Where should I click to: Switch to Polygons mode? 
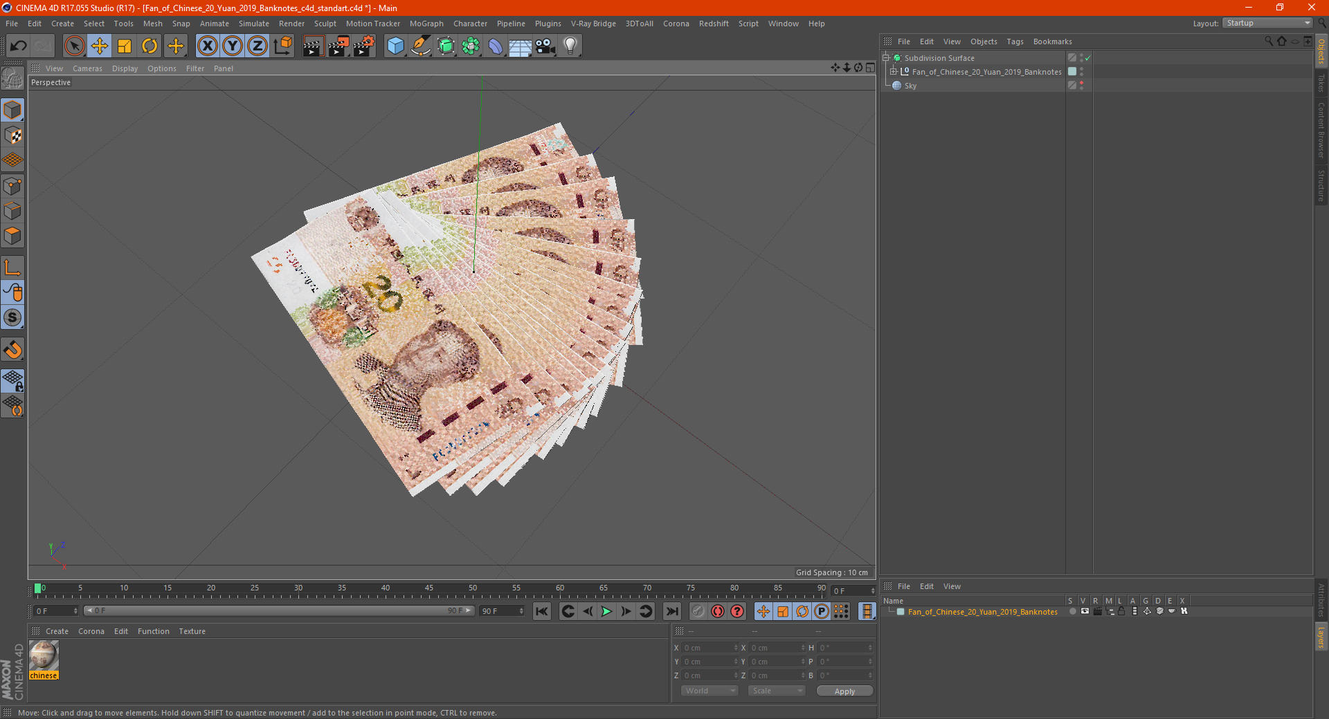point(12,236)
